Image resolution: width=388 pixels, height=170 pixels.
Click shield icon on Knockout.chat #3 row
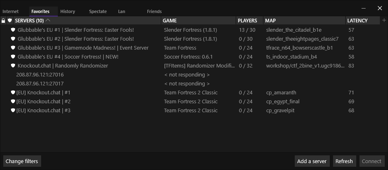[x=13, y=110]
